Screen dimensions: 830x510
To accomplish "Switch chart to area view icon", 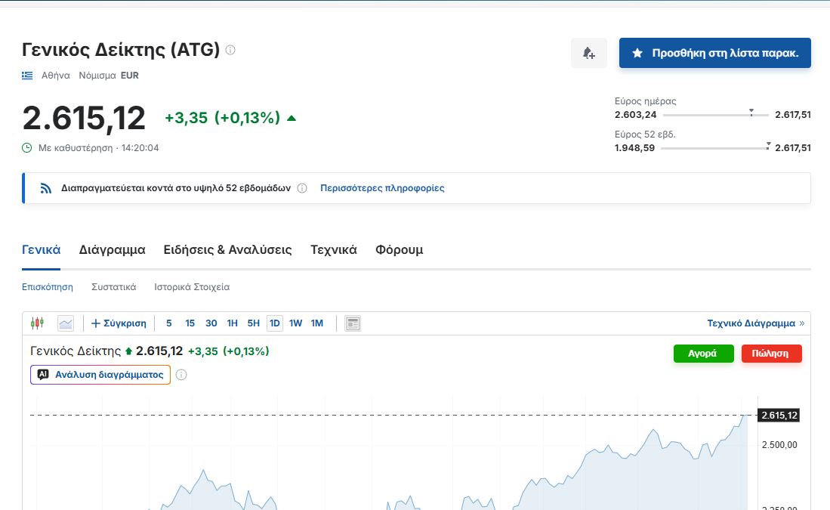I will pos(66,323).
